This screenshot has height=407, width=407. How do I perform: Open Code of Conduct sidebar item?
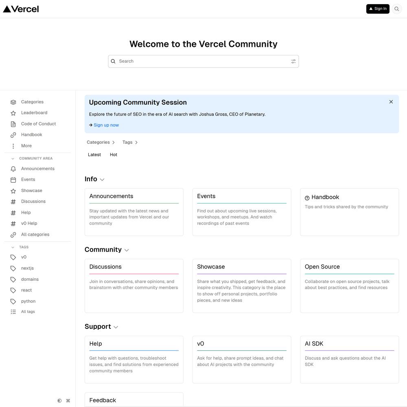click(x=38, y=124)
